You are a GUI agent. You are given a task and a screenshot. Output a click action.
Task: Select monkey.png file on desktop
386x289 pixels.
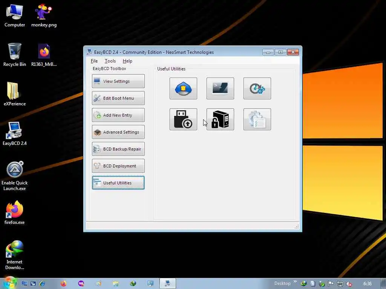(x=44, y=15)
